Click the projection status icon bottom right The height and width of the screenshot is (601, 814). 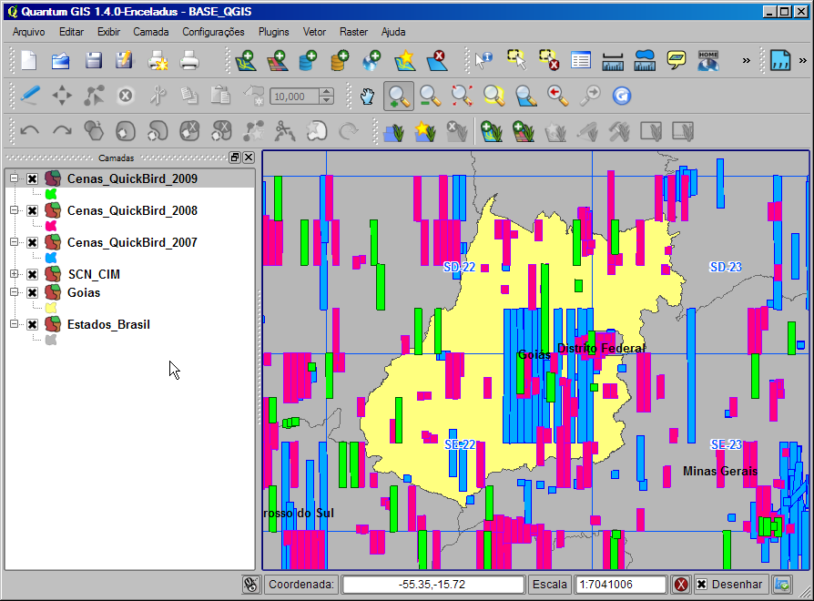(x=782, y=585)
